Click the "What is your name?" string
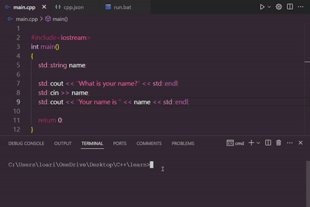The image size is (310, 207). click(108, 83)
